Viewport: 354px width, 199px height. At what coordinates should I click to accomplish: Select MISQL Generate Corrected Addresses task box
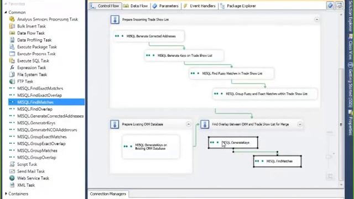[149, 36]
